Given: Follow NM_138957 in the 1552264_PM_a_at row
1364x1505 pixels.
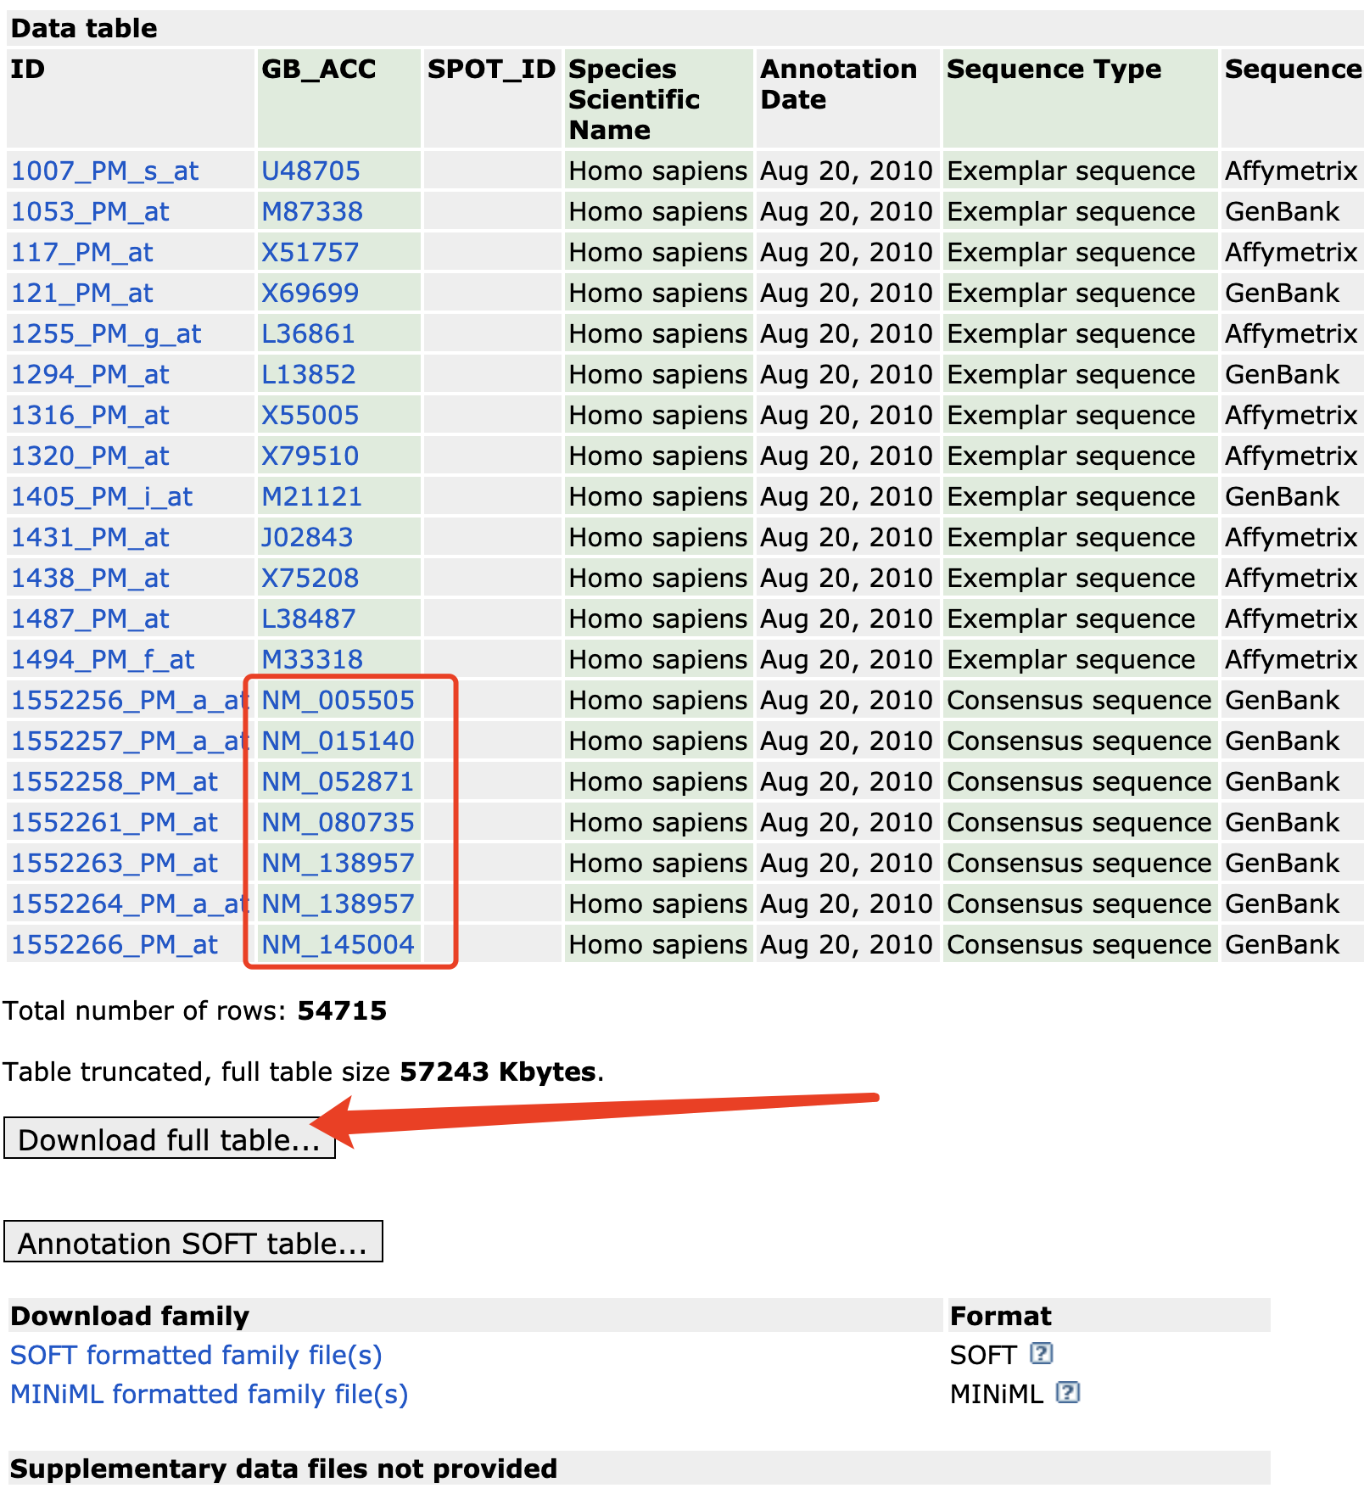Looking at the screenshot, I should click(338, 904).
